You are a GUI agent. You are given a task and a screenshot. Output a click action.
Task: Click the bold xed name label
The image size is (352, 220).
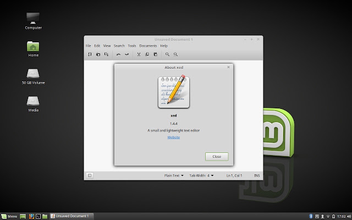(174, 116)
